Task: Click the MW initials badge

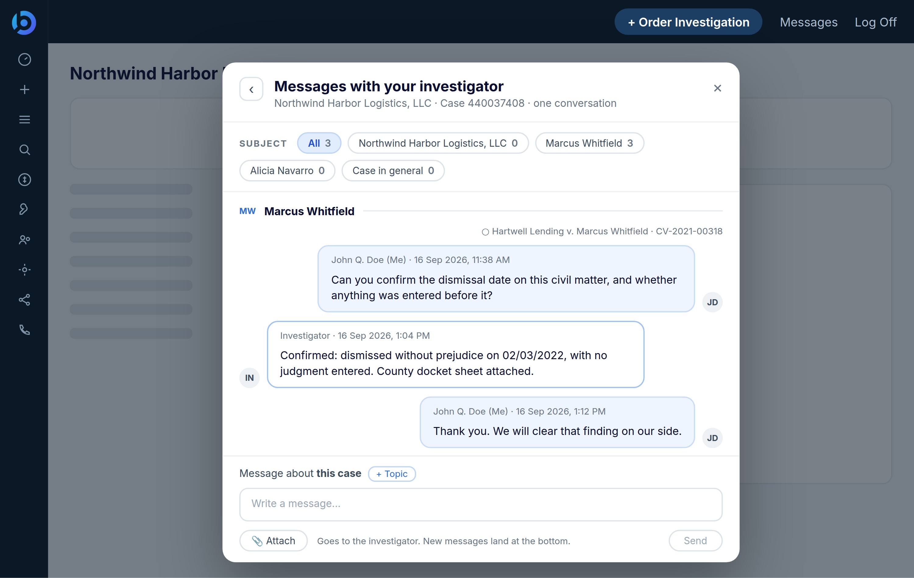Action: coord(247,211)
